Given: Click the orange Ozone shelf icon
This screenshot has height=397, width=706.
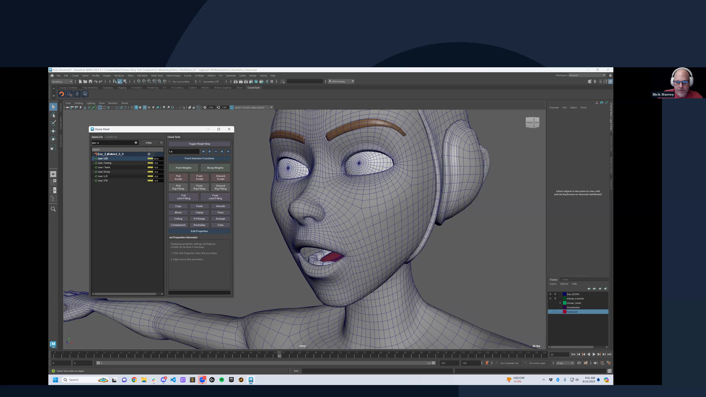Looking at the screenshot, I should click(61, 94).
